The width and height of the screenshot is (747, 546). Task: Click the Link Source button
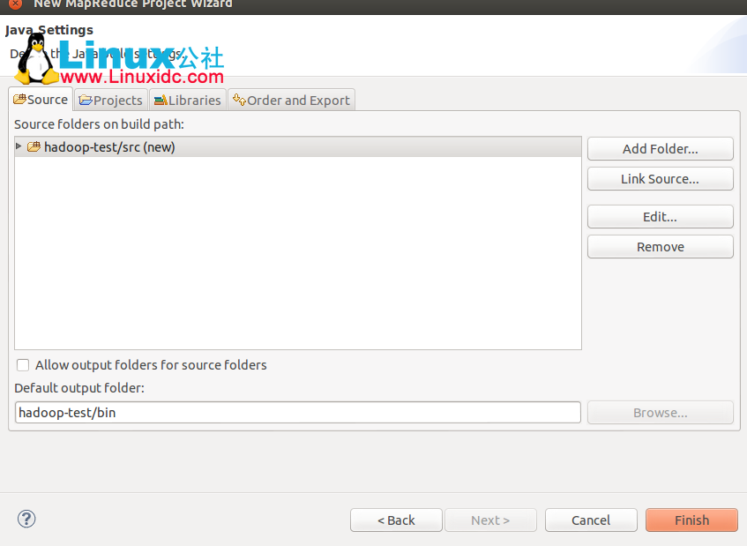click(660, 178)
